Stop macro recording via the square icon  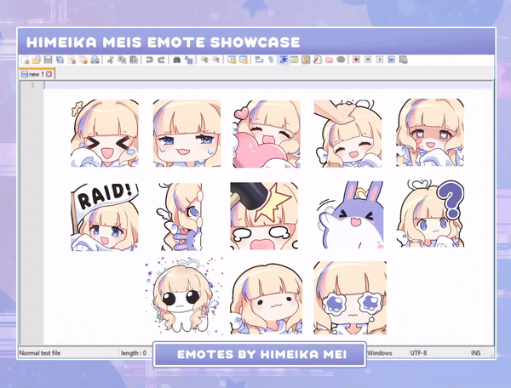click(x=367, y=60)
